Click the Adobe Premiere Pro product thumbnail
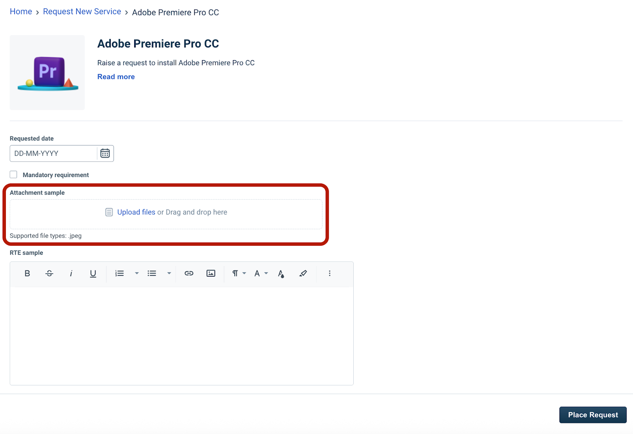The image size is (633, 434). 47,72
